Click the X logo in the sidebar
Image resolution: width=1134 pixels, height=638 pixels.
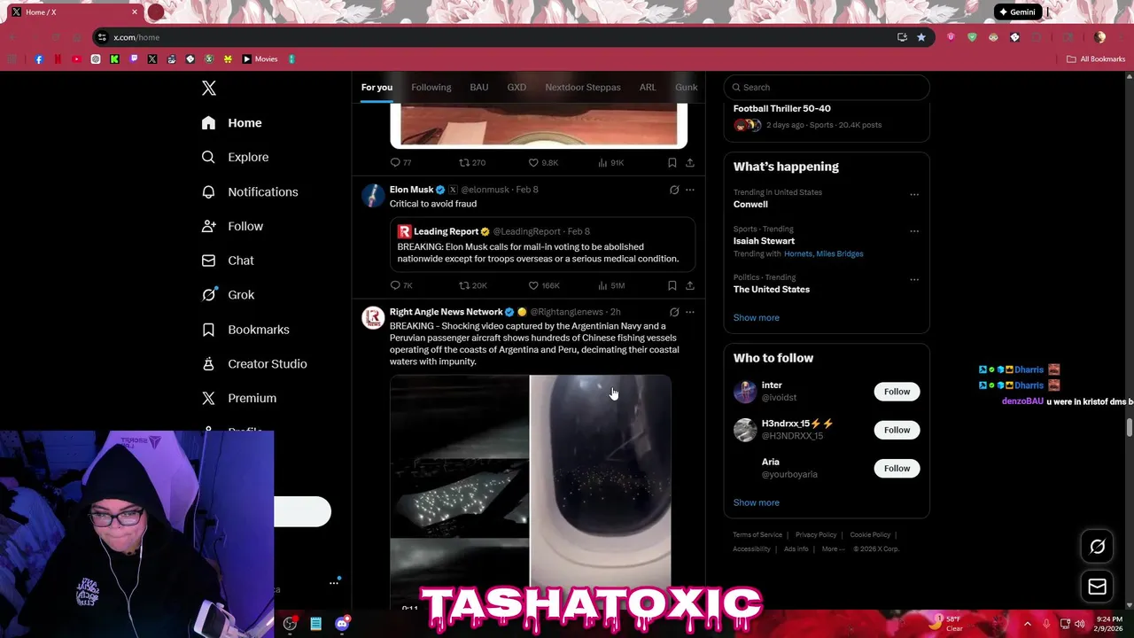coord(209,88)
